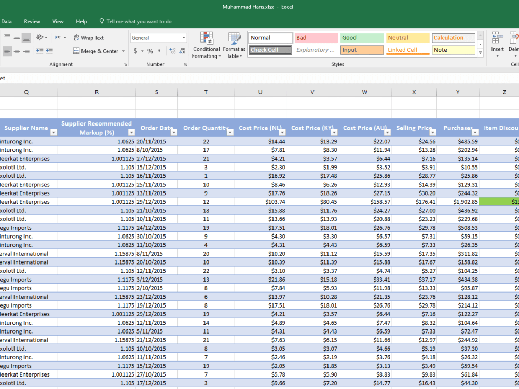Click the Tell me what you want field

pyautogui.click(x=139, y=22)
